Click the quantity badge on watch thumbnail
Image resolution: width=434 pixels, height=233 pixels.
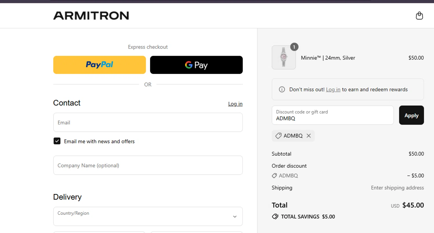click(294, 47)
